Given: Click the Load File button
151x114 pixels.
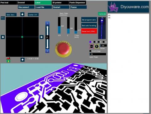Looking at the screenshot, I should [43, 7].
